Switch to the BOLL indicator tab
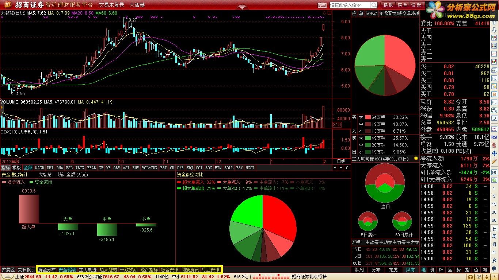This screenshot has width=499, height=280. click(x=229, y=168)
